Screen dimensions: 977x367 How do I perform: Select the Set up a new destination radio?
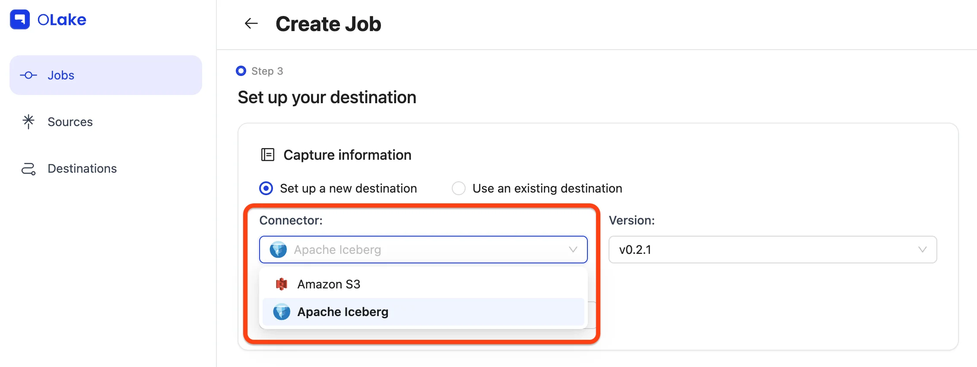pyautogui.click(x=266, y=188)
